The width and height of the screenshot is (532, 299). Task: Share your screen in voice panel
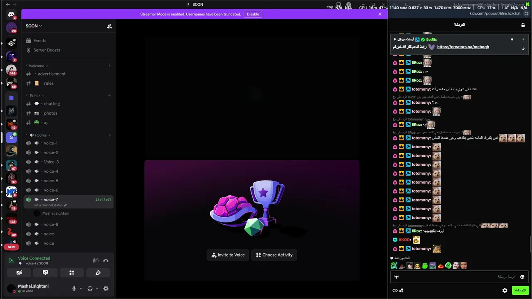45,273
